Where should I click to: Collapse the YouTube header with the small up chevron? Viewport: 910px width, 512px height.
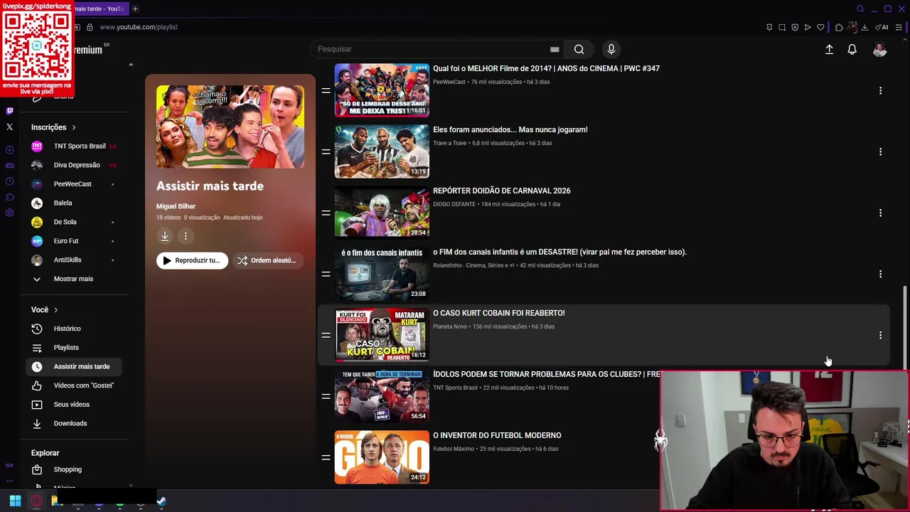(131, 65)
